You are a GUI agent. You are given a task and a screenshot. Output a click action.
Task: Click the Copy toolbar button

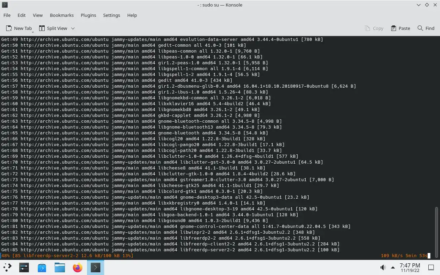pos(374,28)
